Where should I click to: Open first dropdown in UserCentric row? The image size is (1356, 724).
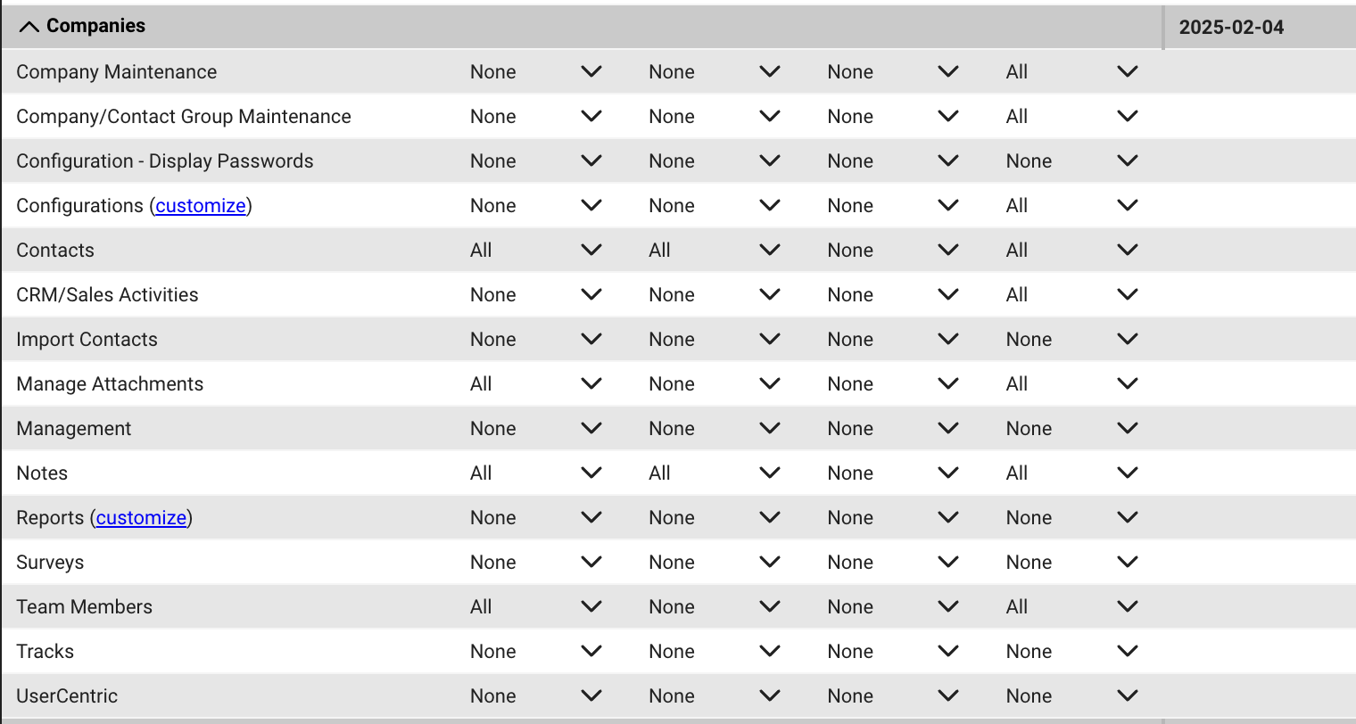535,696
